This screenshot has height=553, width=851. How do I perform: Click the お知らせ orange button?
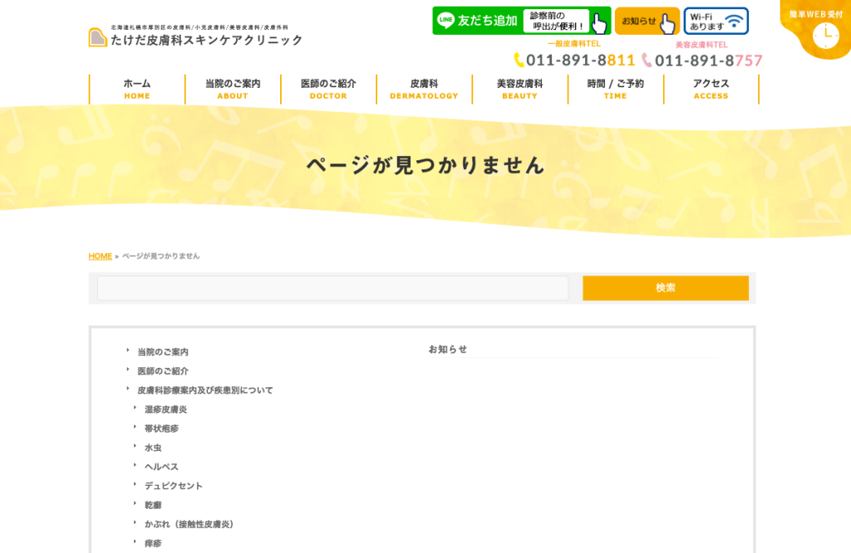coord(647,21)
